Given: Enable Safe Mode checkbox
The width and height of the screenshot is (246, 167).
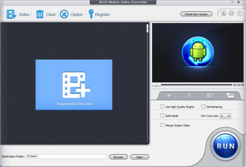Looking at the screenshot, I should click(162, 116).
